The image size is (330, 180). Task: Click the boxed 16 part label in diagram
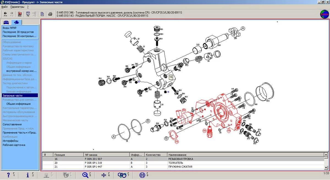click(x=171, y=77)
